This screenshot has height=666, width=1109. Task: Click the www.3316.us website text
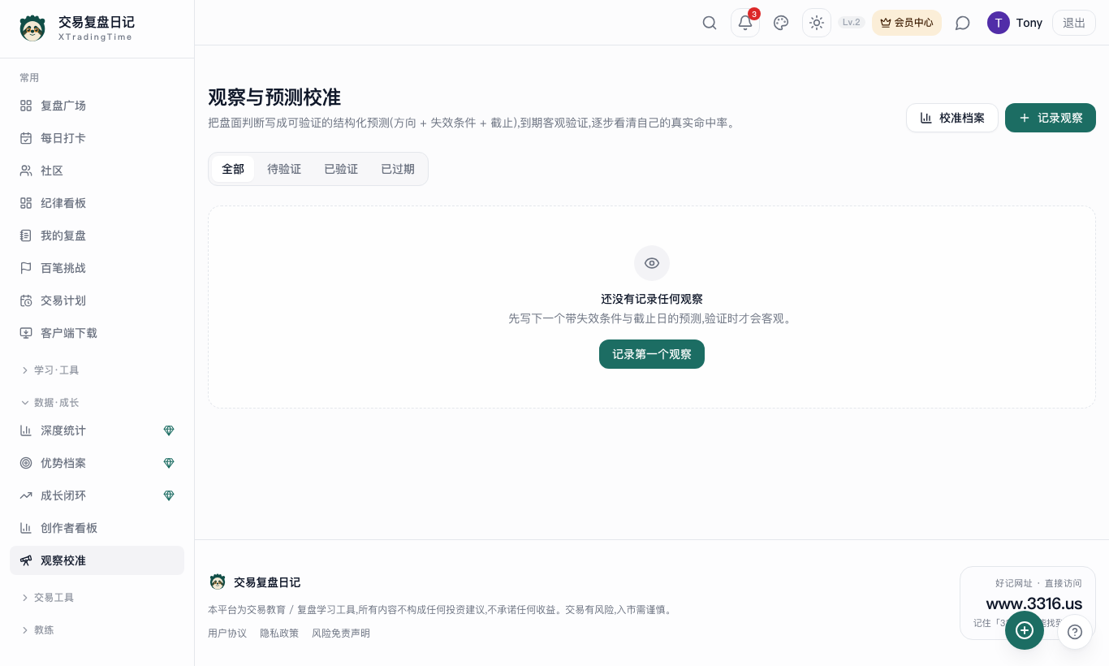1034,603
